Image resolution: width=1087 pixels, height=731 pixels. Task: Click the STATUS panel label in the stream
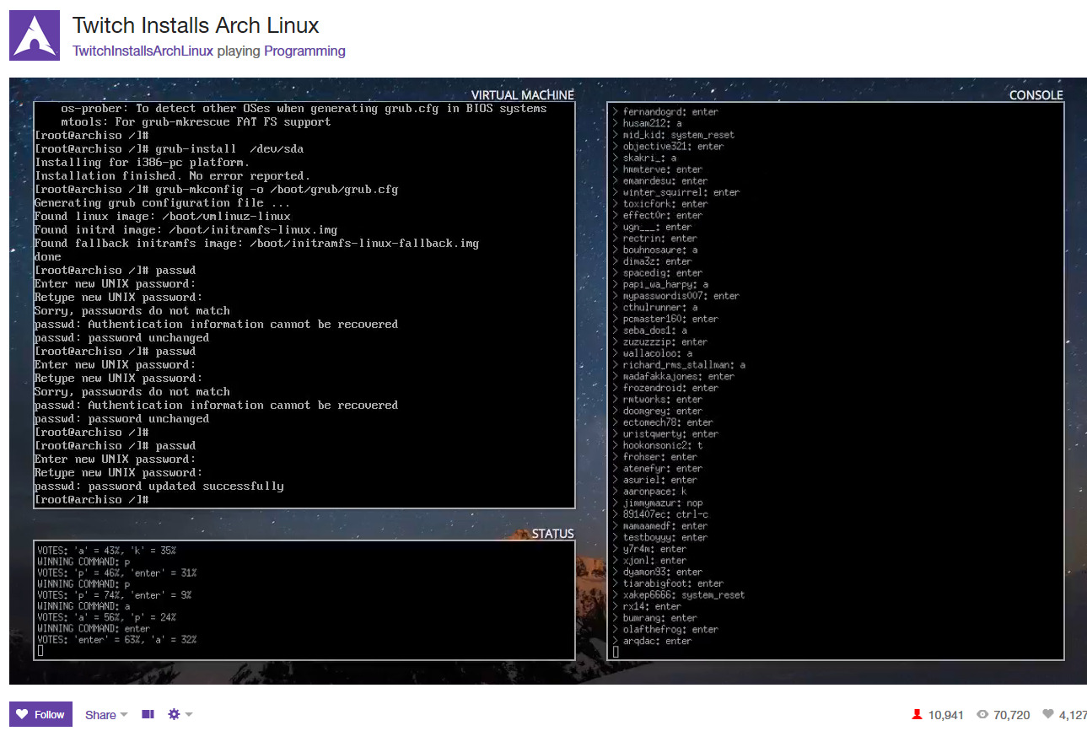[x=552, y=534]
